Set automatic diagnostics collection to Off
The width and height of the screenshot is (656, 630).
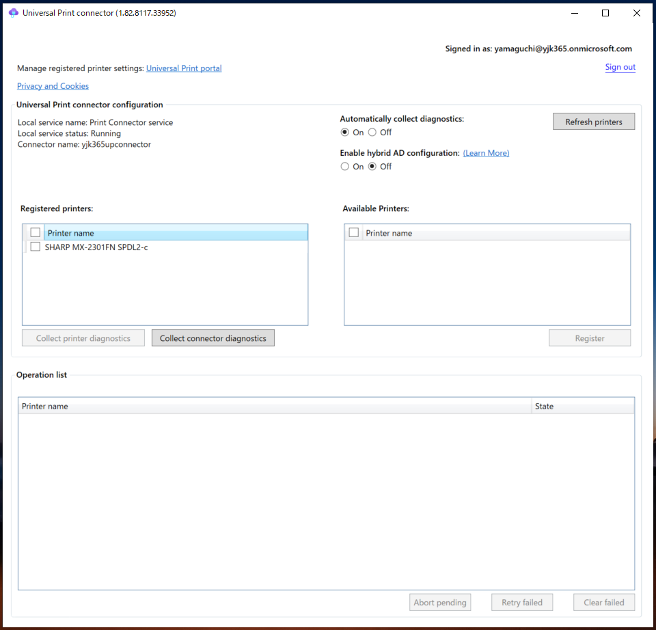pyautogui.click(x=372, y=132)
